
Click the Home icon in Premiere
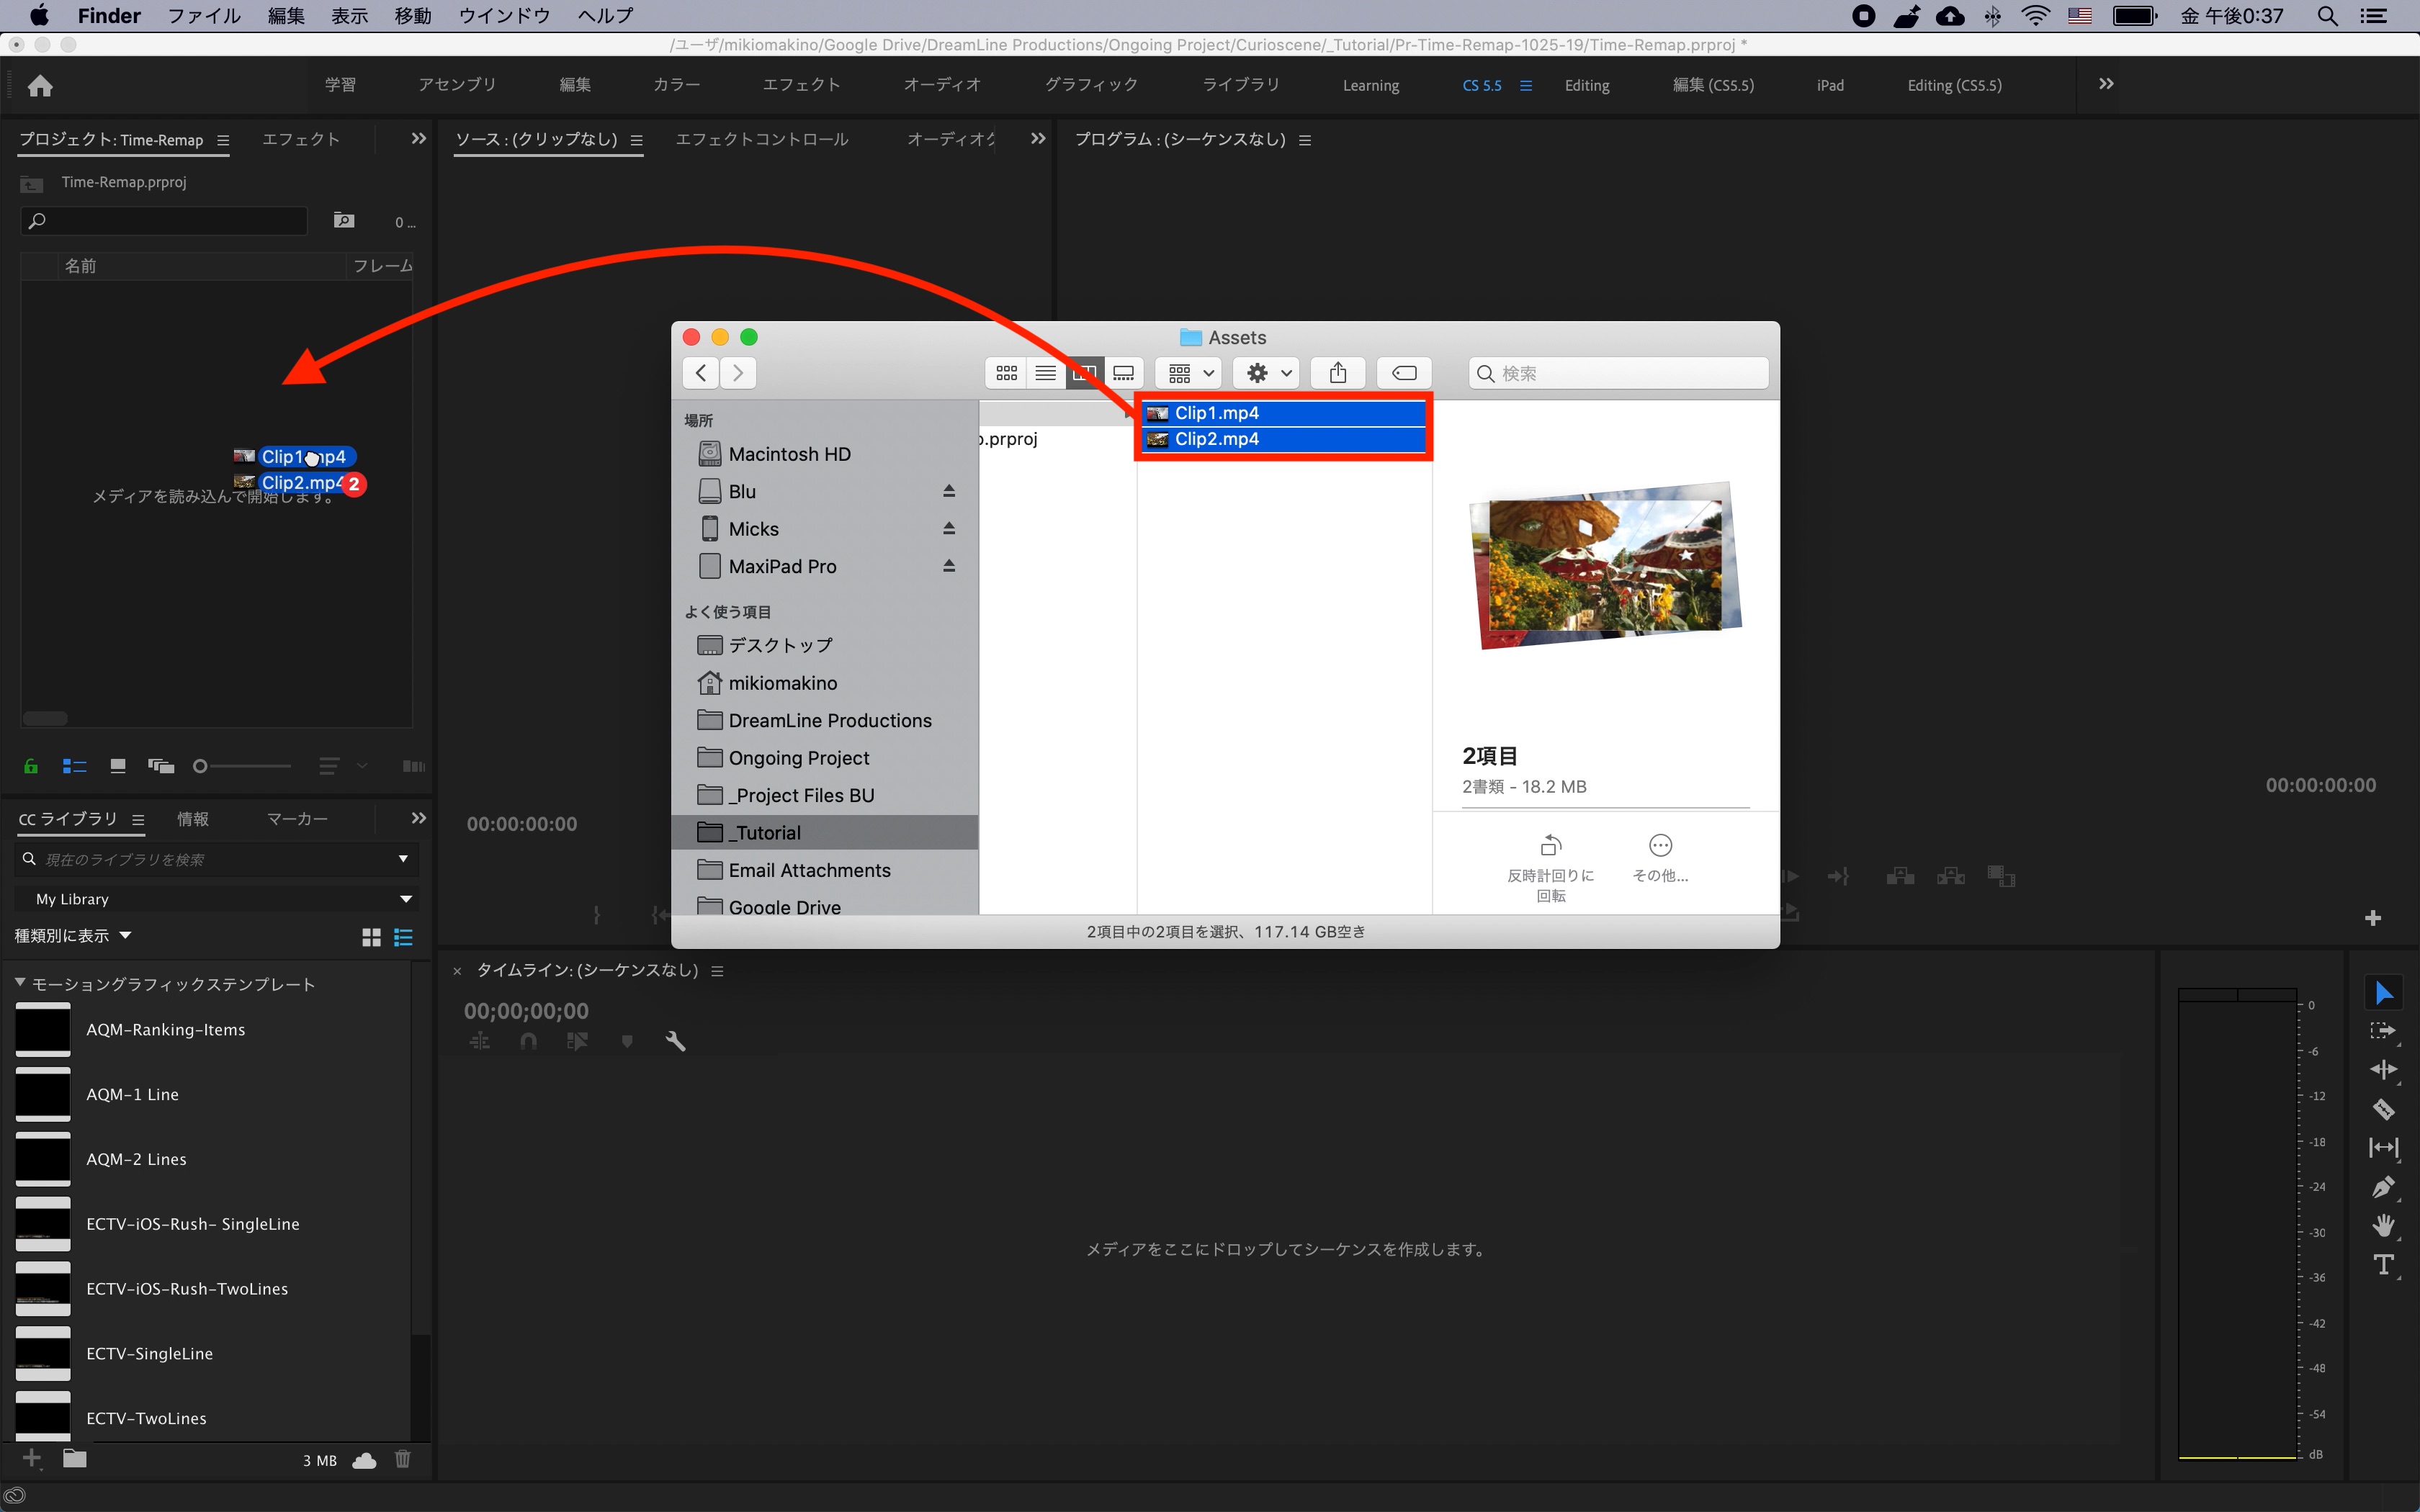click(40, 86)
